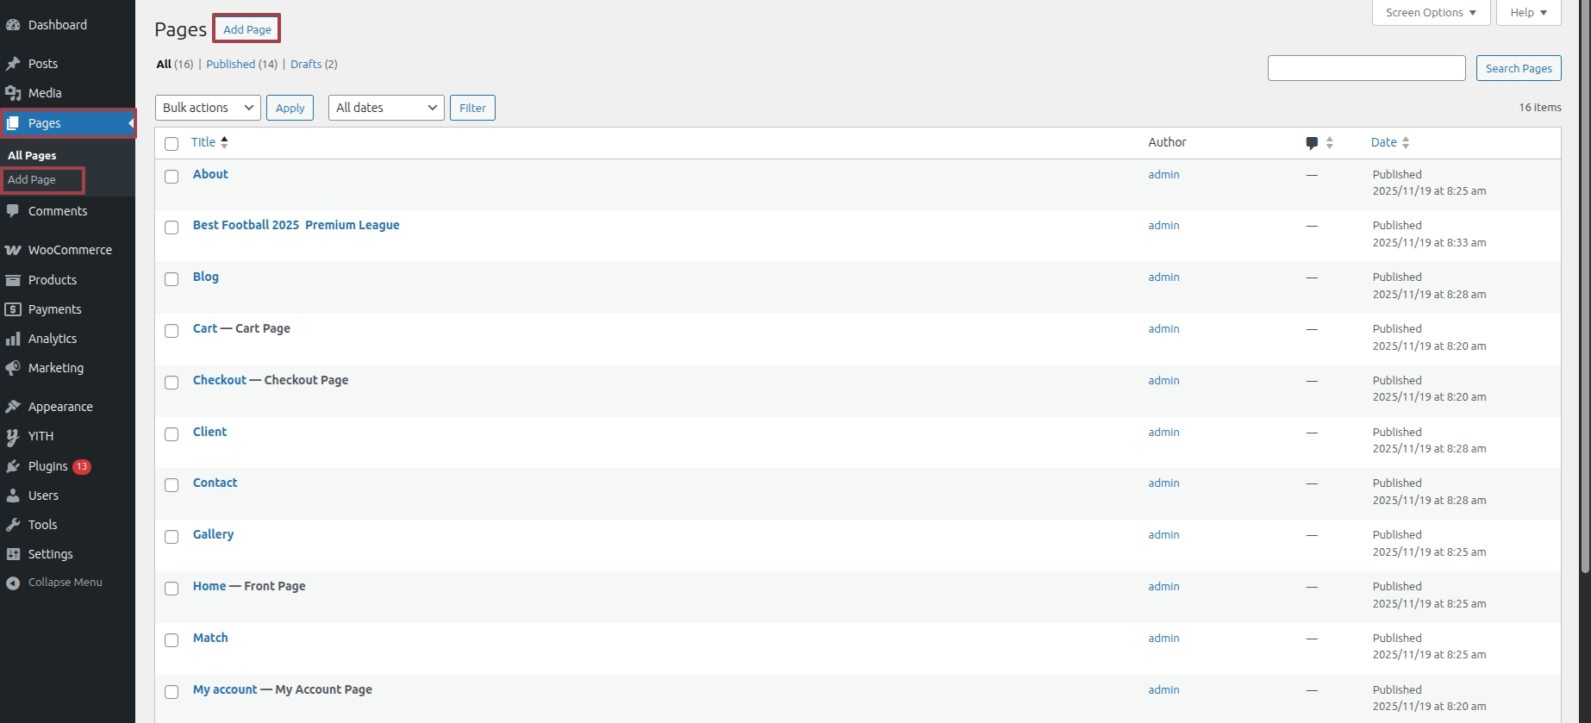Open the Plugins menu item

pos(48,466)
